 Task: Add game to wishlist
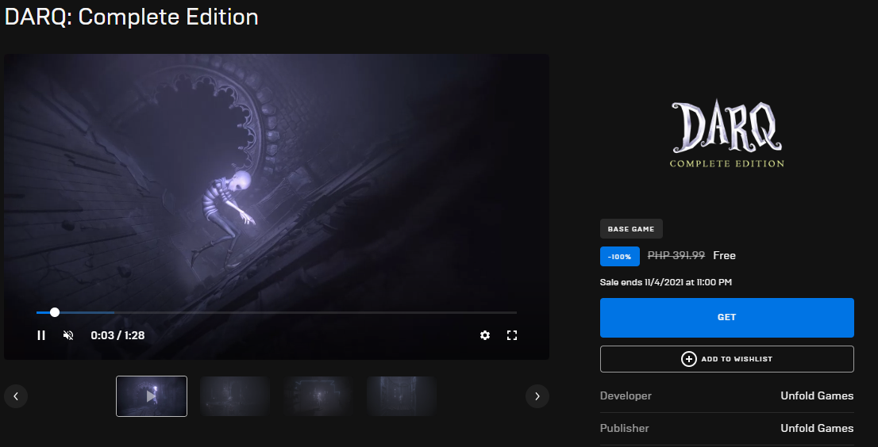pos(727,359)
